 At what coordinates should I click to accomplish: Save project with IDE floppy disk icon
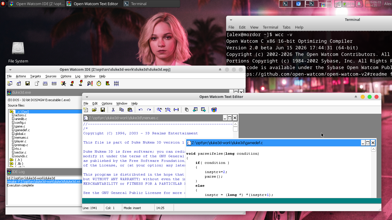pyautogui.click(x=28, y=83)
